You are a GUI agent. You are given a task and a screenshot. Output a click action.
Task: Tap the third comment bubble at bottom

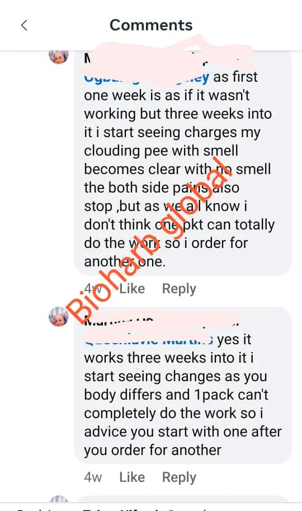(183, 499)
